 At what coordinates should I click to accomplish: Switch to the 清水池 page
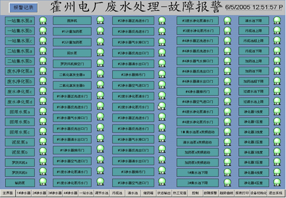(x=133, y=193)
